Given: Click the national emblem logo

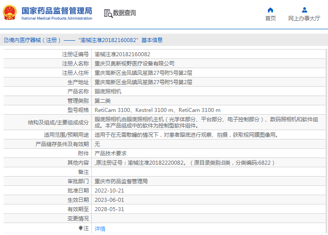Looking at the screenshot, I should [x=10, y=12].
